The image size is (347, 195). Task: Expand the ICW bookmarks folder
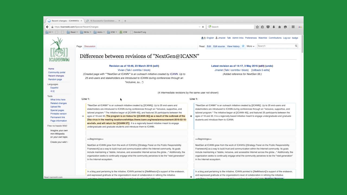(x=112, y=32)
